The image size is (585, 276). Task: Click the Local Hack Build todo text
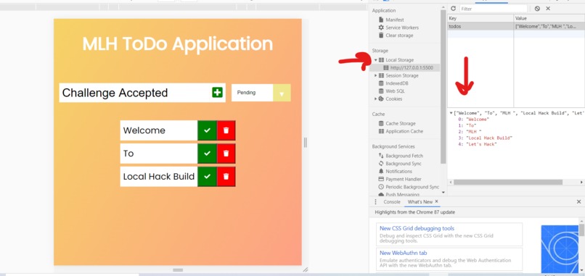(158, 177)
